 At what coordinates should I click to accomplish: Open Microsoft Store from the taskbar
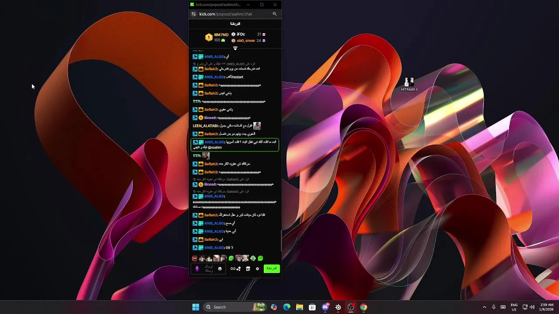tap(312, 307)
